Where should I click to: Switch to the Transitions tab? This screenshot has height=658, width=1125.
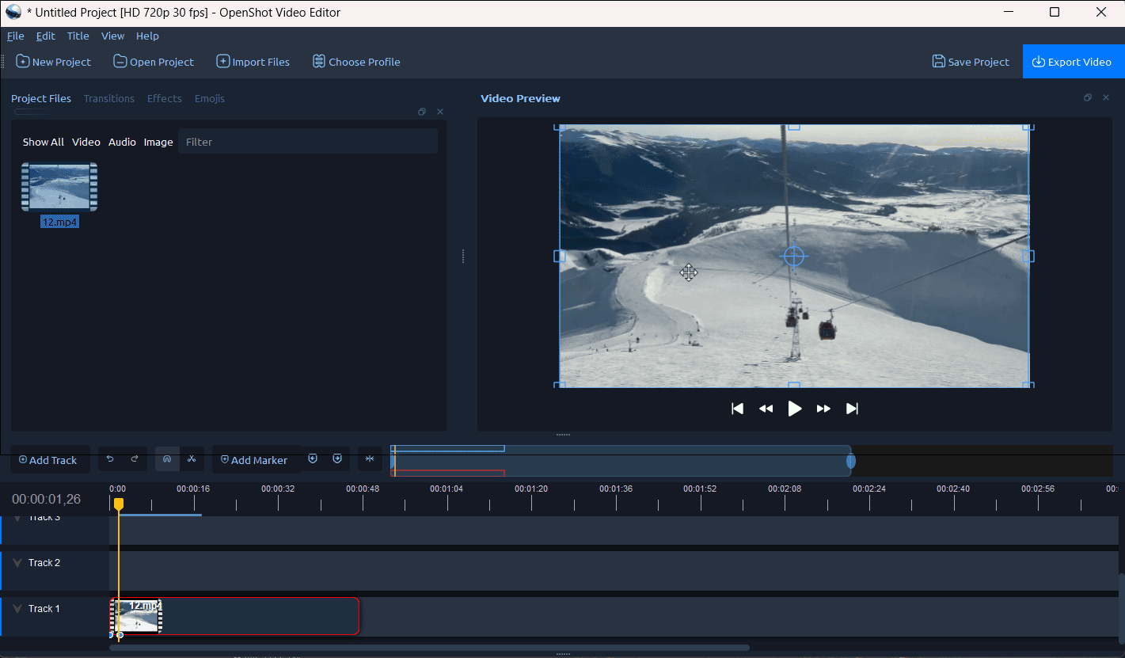tap(109, 98)
